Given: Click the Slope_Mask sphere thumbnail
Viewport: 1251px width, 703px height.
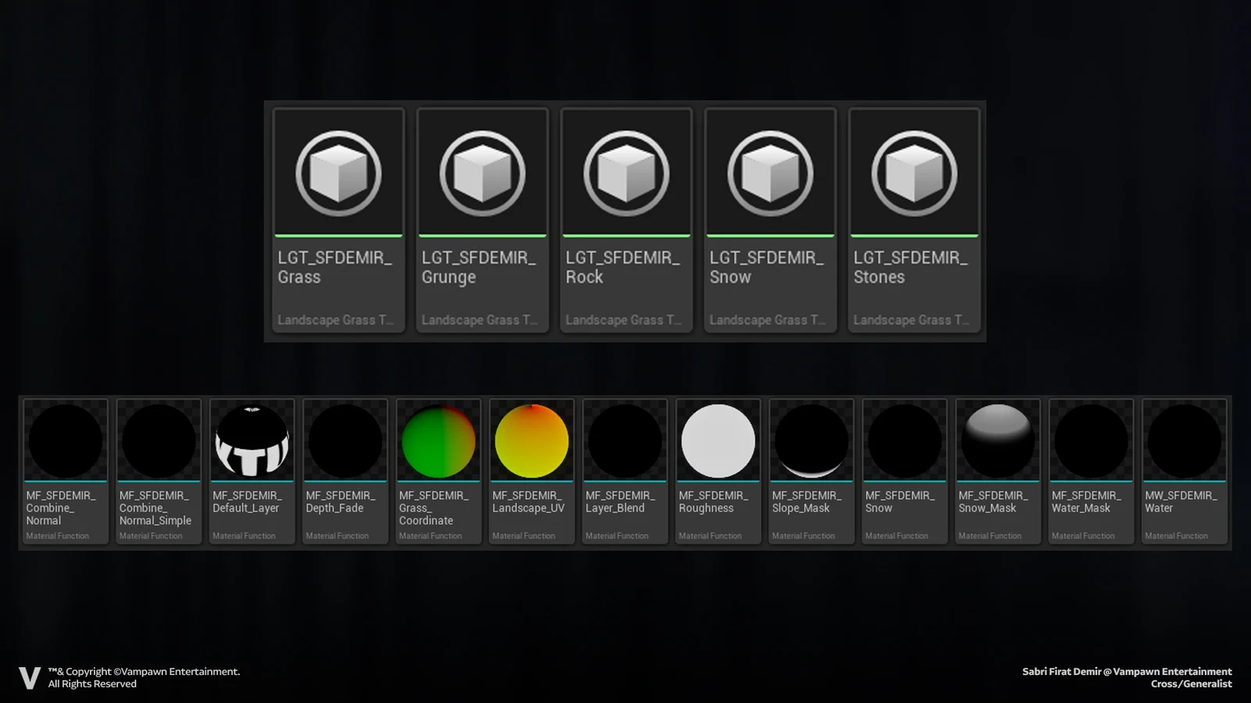Looking at the screenshot, I should point(812,441).
